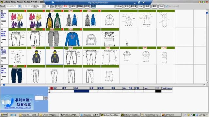
Task: Click red dot on first line 01 lot
Action: [x=25, y=11]
